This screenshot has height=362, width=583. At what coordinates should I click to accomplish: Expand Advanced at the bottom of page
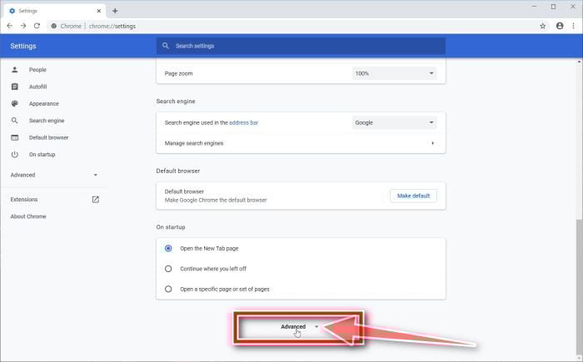tap(300, 327)
